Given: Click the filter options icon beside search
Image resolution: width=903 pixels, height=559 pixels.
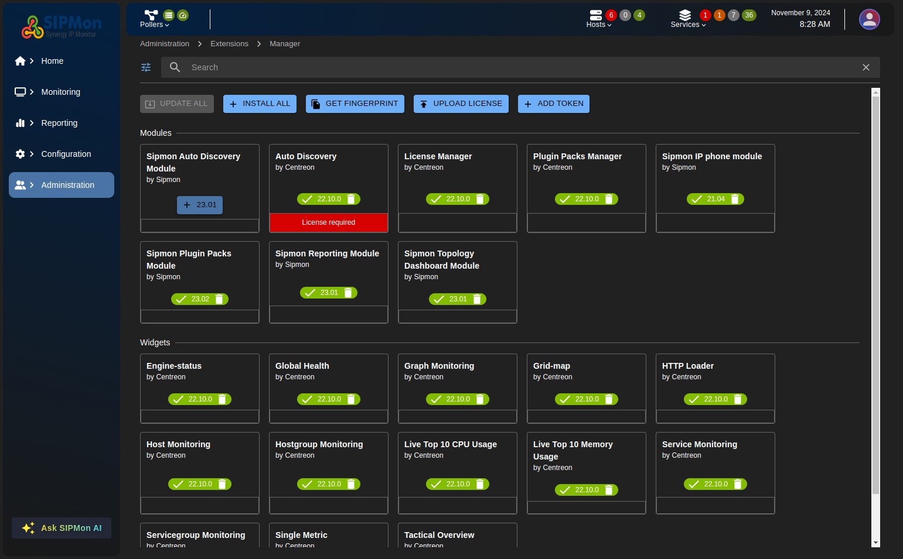Looking at the screenshot, I should (146, 67).
